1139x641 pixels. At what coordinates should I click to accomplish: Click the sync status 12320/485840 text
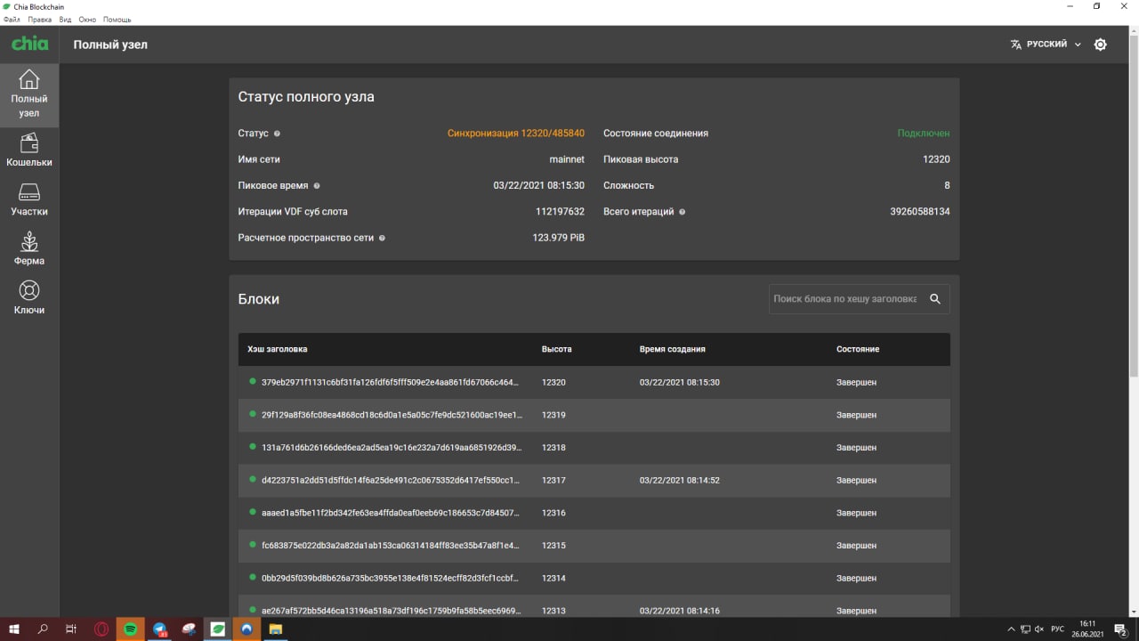click(516, 134)
